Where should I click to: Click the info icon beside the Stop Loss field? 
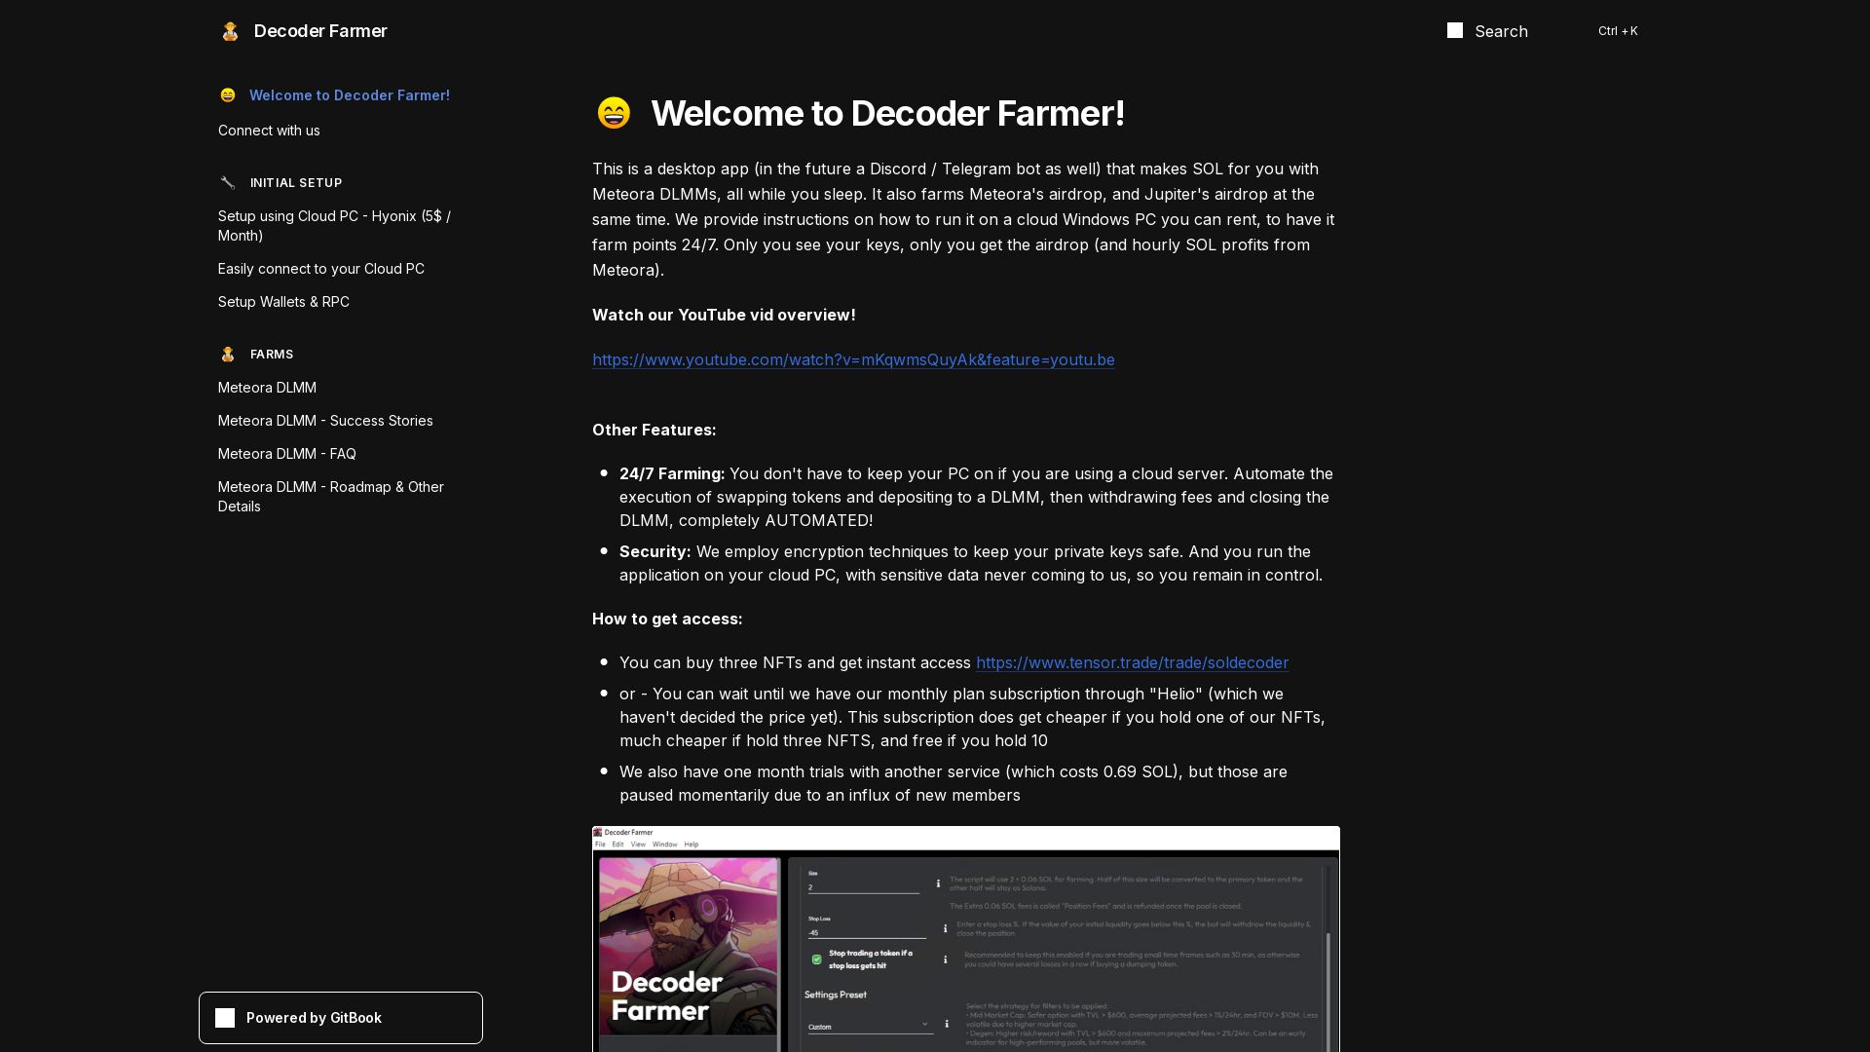tap(945, 928)
